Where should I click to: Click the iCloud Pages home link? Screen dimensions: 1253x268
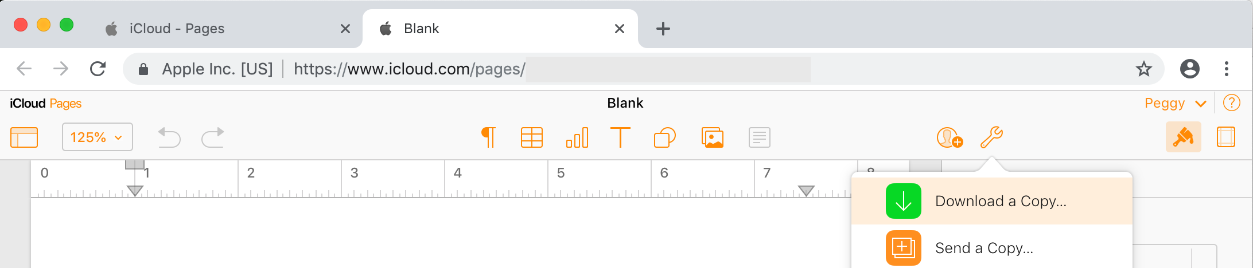click(46, 104)
